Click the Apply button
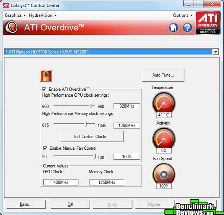224x215 pixels. click(x=113, y=204)
